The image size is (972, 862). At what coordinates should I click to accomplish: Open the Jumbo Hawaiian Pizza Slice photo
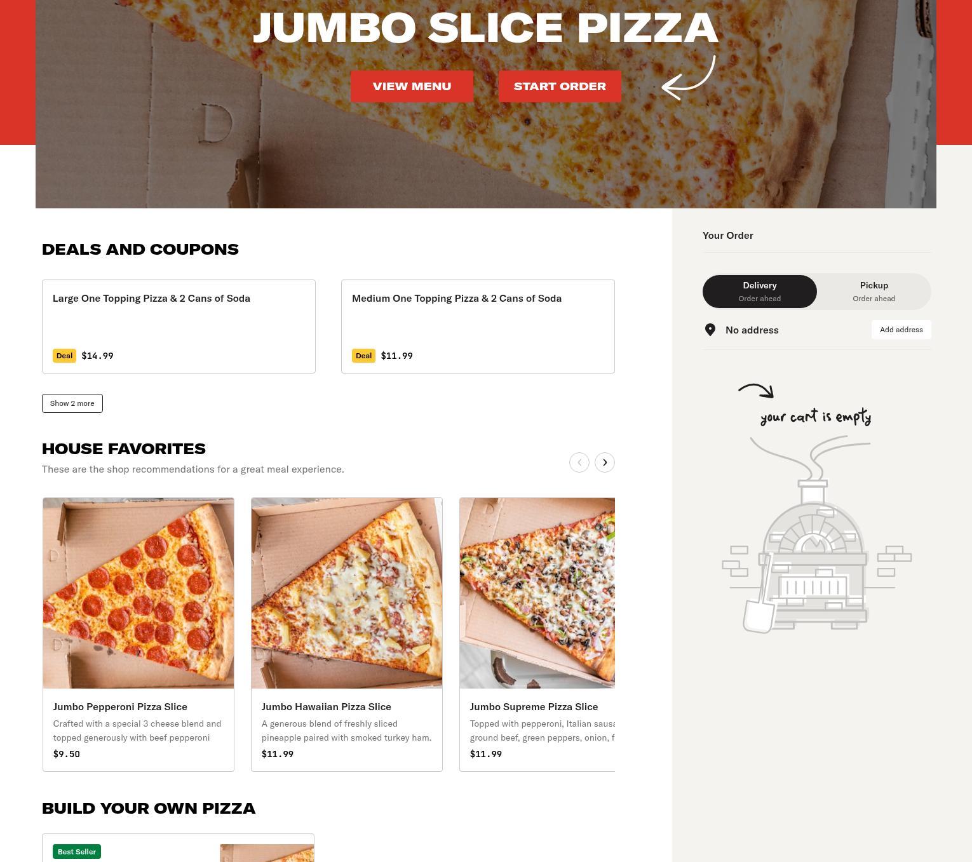point(347,593)
